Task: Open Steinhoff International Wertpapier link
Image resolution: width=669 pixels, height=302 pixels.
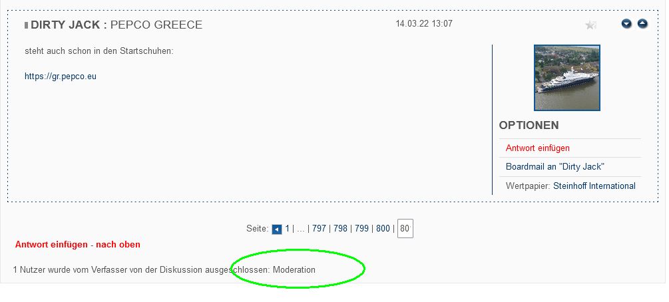Action: point(594,186)
